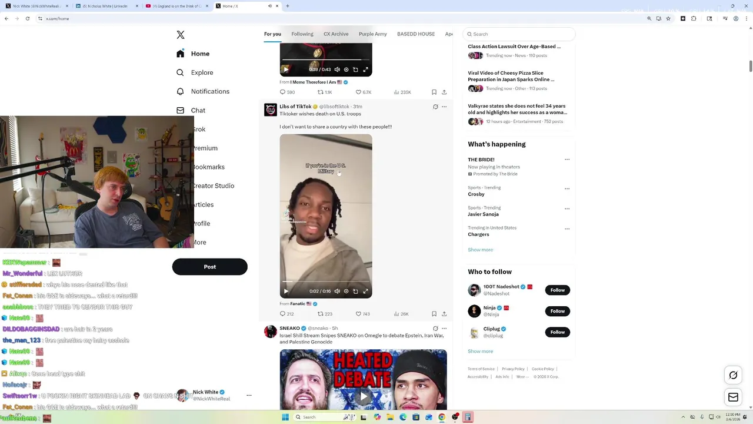
Task: Click the X logo in sidebar
Action: point(181,35)
